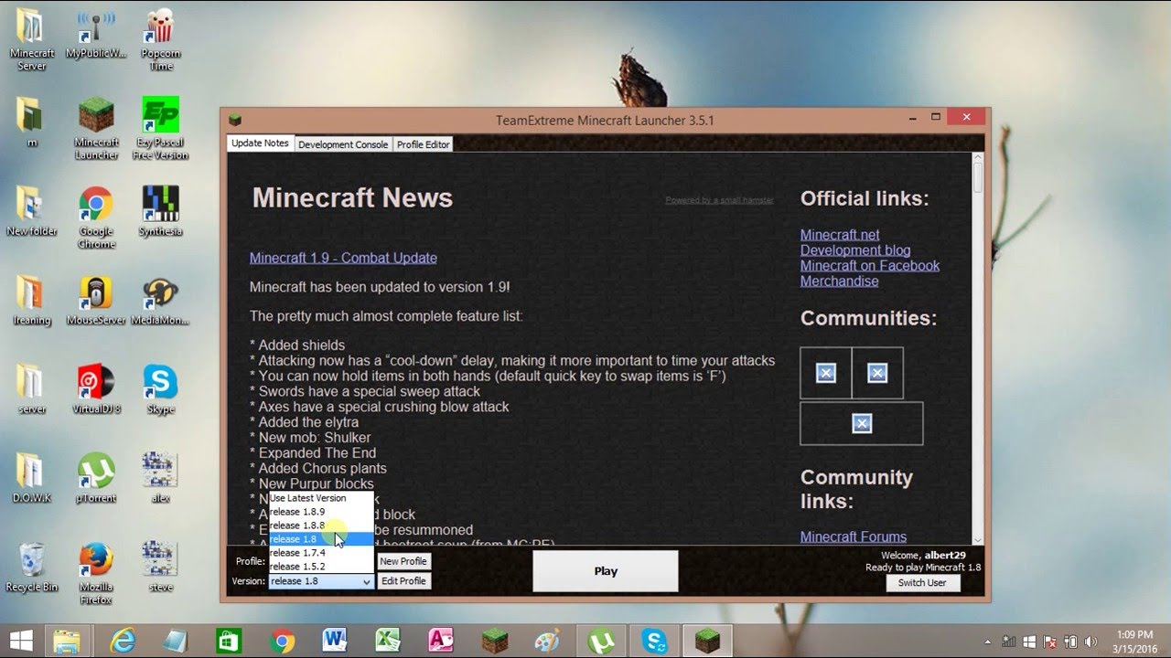Open the Development Console tab

(343, 144)
